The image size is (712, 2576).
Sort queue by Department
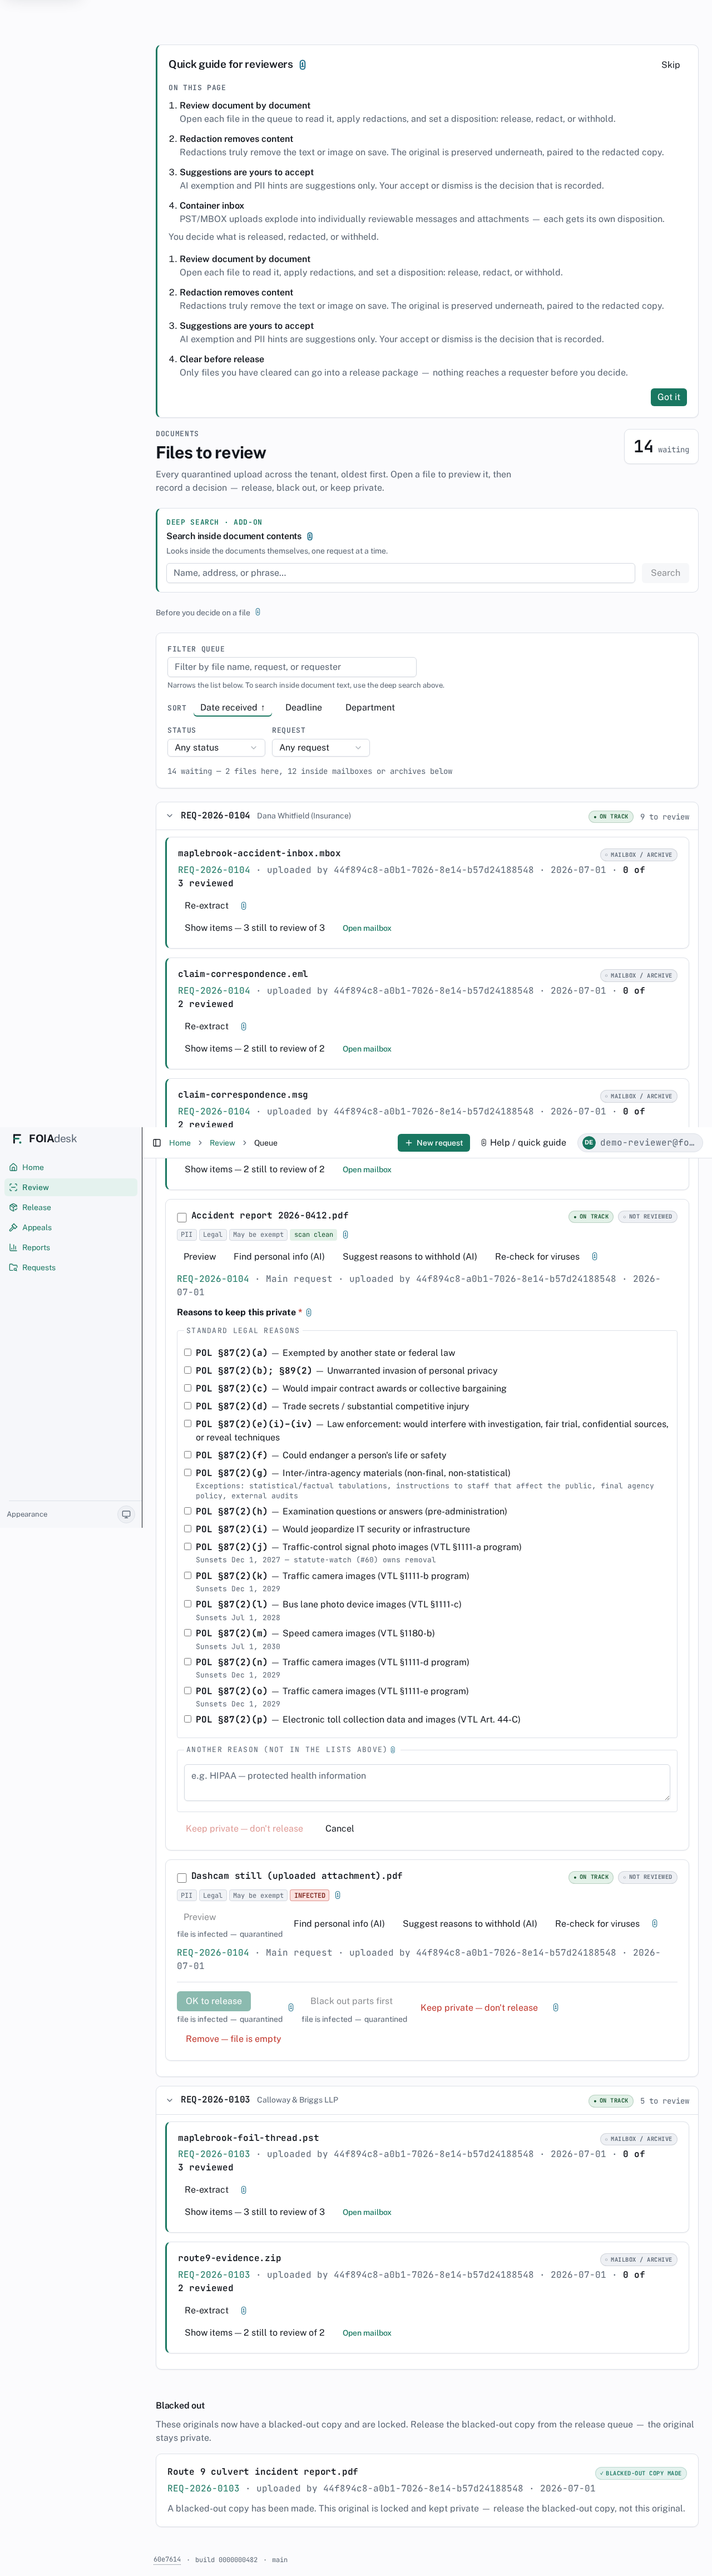(x=370, y=708)
